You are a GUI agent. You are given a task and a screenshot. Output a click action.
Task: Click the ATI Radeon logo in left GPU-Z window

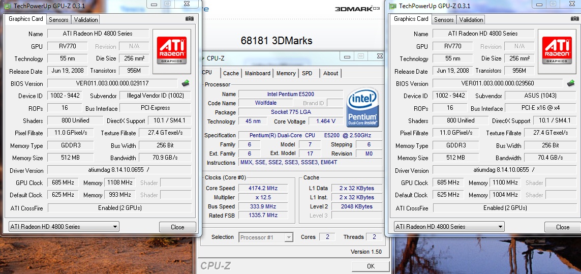[x=172, y=50]
